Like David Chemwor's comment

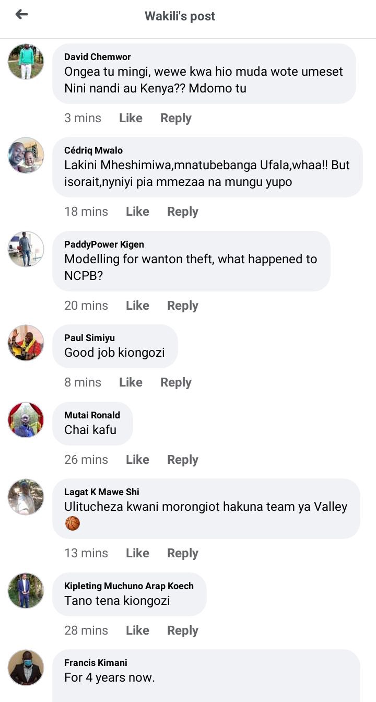[131, 118]
